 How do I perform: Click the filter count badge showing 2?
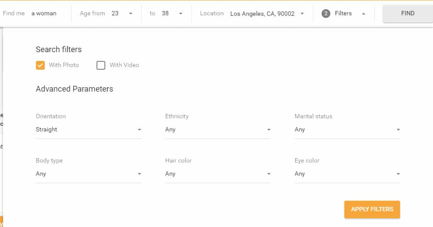[326, 14]
